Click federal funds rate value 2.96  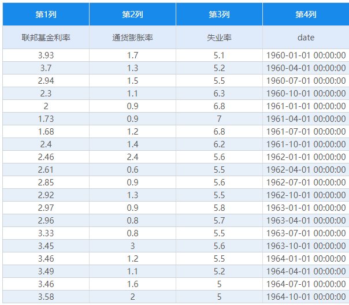[46, 220]
